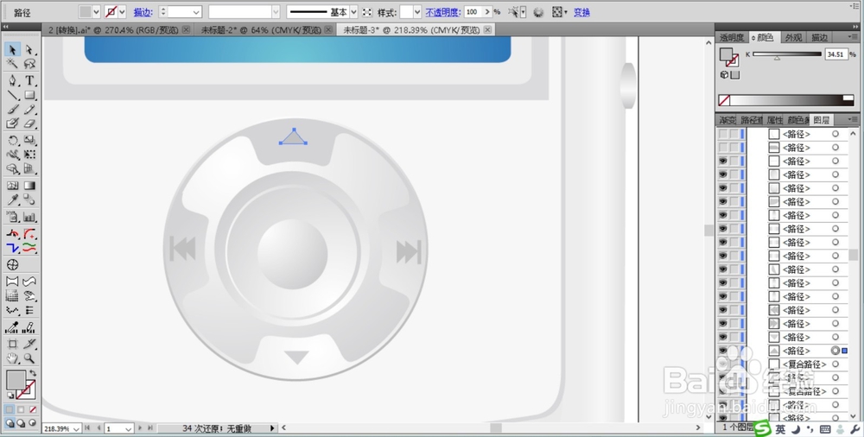Open the 样式 graphic style dropdown
Viewport: 864px width, 437px height.
tap(417, 11)
